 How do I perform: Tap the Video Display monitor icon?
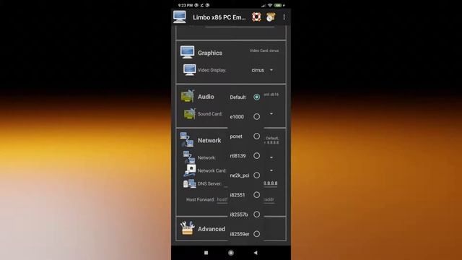189,70
